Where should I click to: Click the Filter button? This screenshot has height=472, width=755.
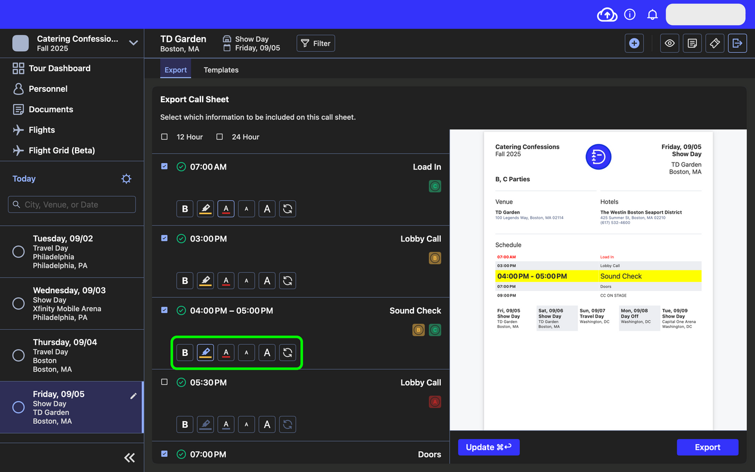pos(316,44)
